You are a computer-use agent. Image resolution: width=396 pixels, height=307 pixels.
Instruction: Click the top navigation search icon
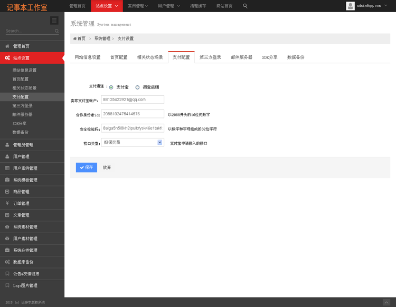pos(245,6)
